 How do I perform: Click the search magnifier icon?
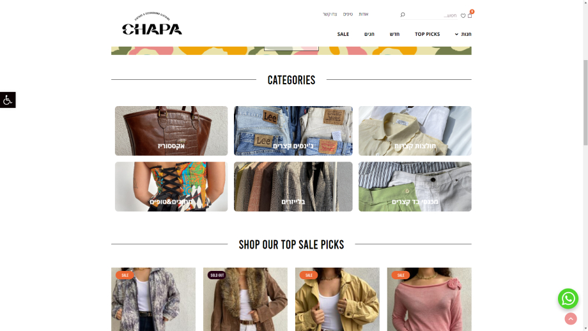tap(403, 15)
